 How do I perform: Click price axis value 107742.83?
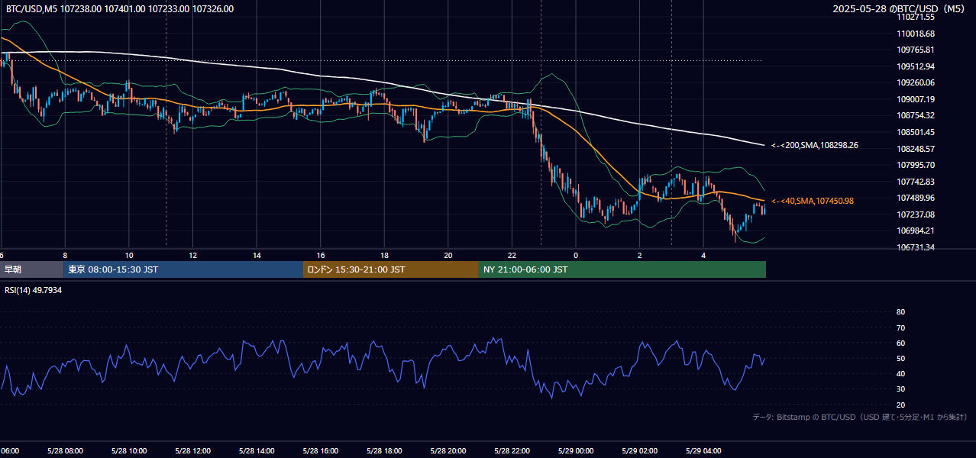917,182
